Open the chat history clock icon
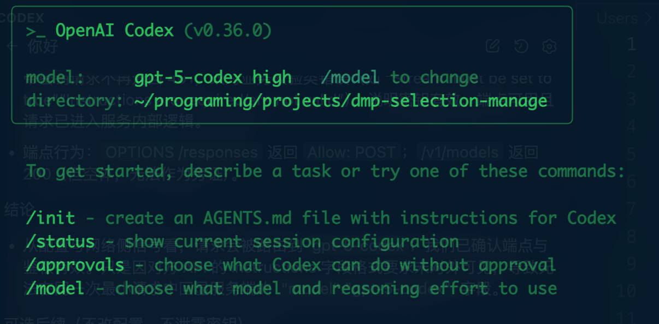 tap(521, 46)
